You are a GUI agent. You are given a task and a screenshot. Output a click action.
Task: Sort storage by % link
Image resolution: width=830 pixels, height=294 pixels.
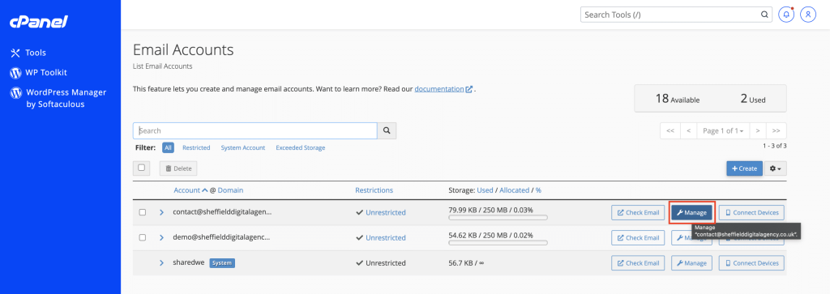[538, 190]
